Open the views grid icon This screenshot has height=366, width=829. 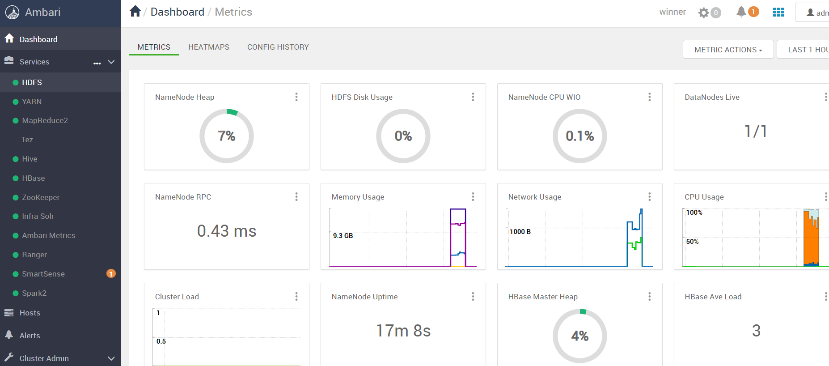click(778, 13)
